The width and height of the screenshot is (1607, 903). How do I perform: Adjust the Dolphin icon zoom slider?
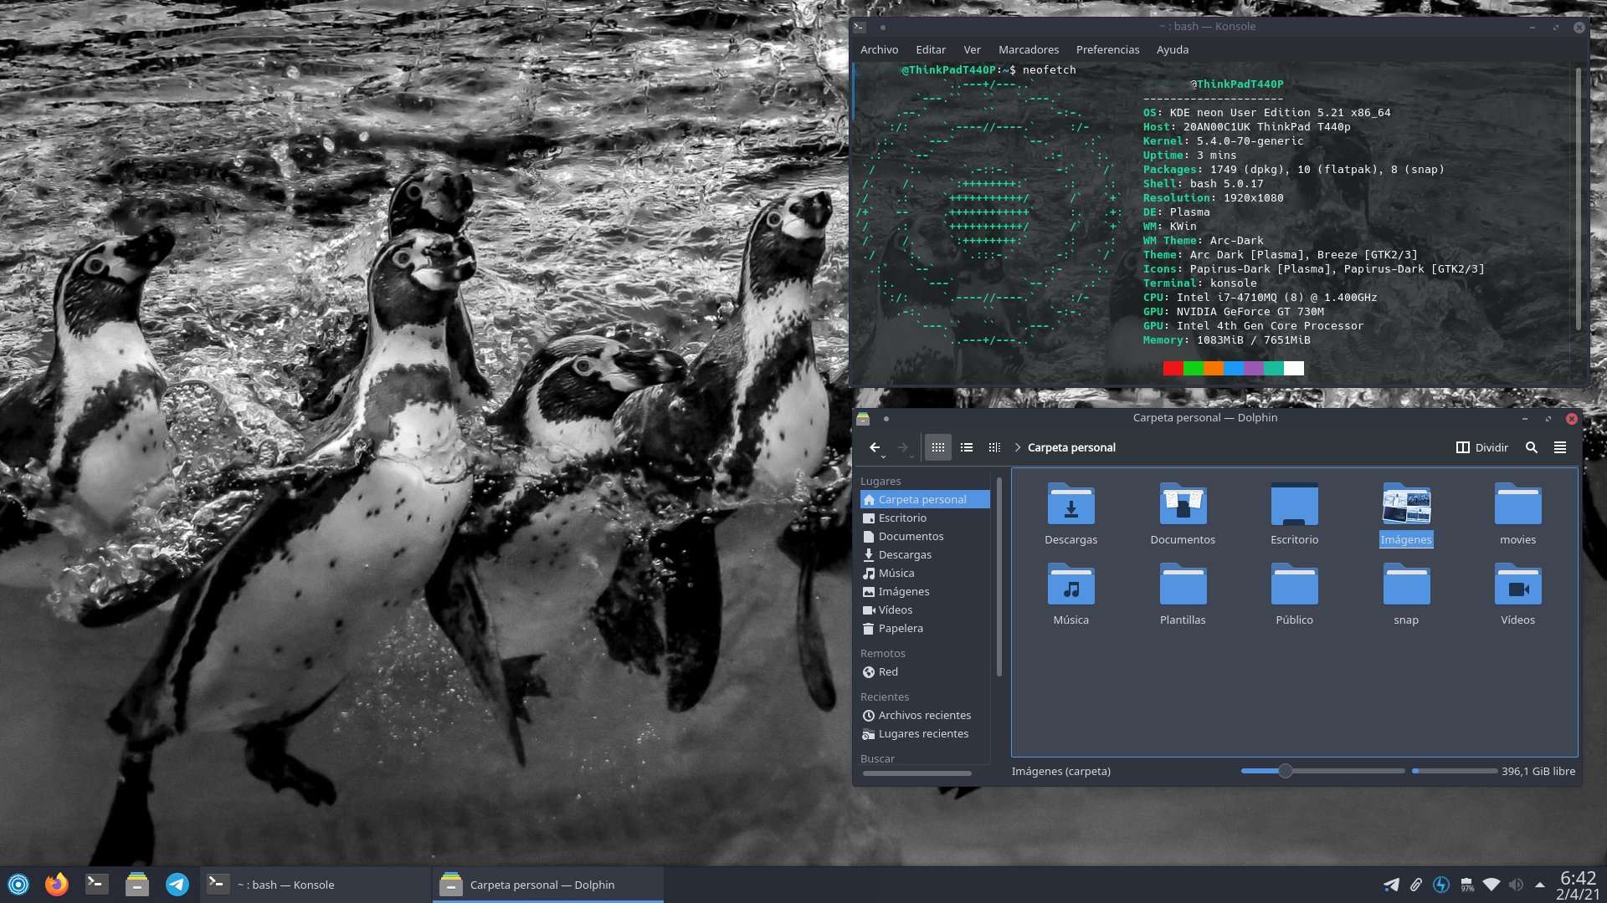coord(1285,771)
